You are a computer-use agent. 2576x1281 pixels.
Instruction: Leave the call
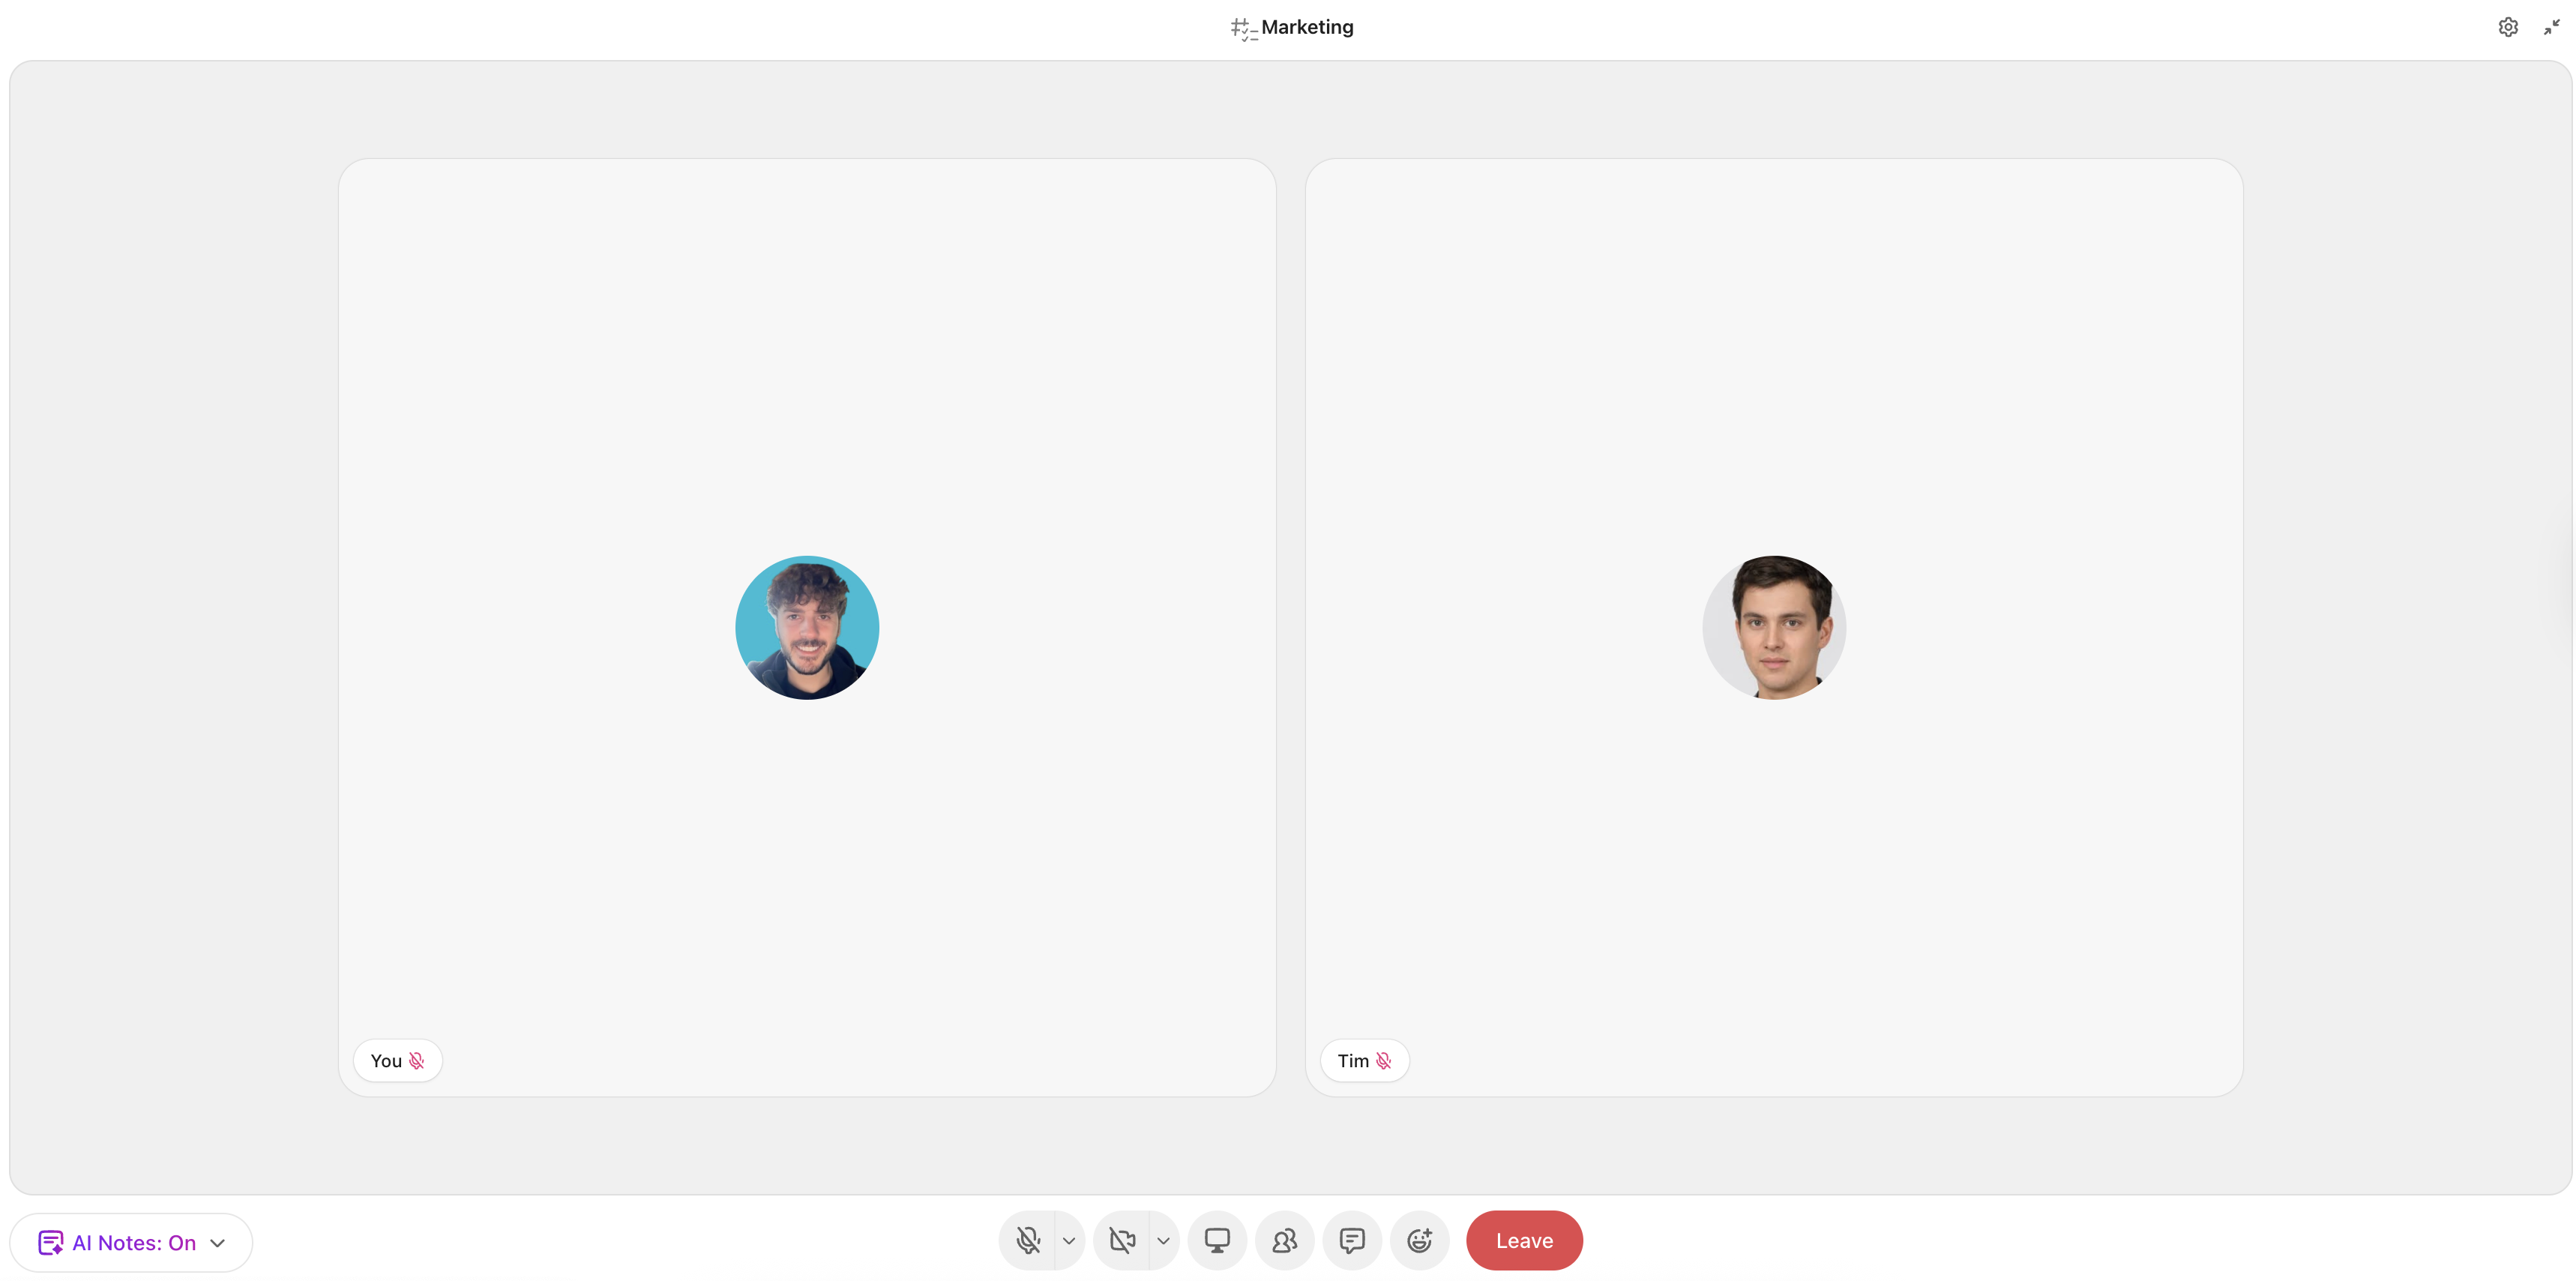pos(1524,1240)
